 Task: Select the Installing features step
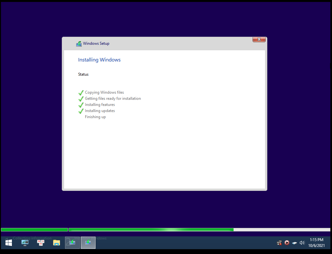coord(100,105)
